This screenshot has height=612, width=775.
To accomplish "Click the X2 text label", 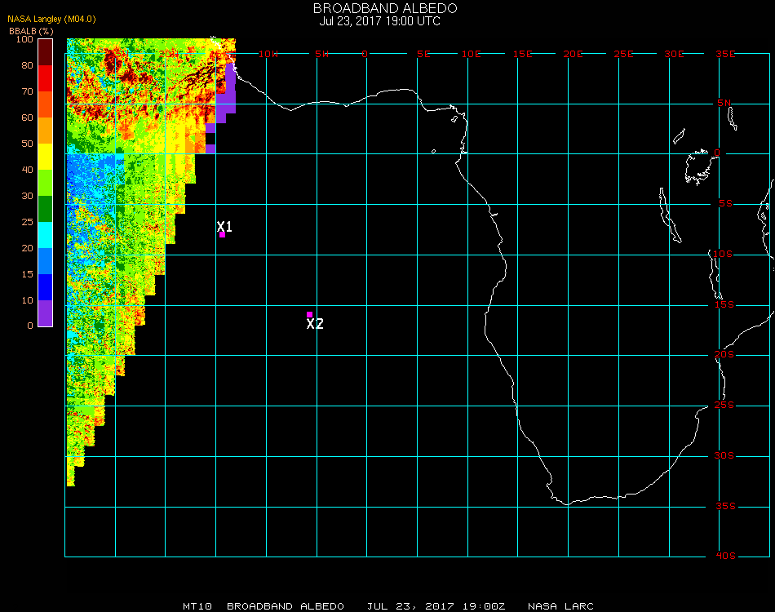I will [x=315, y=324].
